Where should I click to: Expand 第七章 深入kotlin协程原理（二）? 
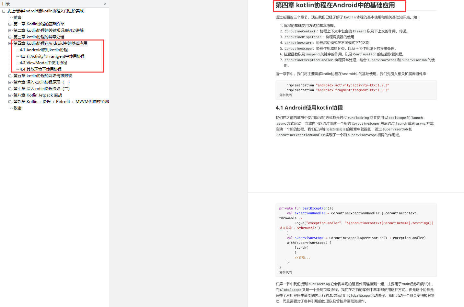tap(10, 89)
